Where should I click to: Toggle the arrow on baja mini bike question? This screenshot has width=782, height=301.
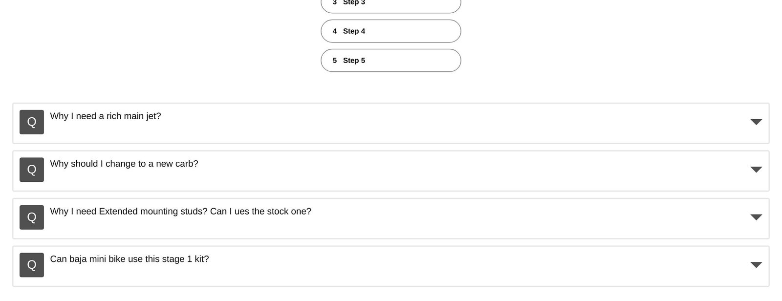756,265
